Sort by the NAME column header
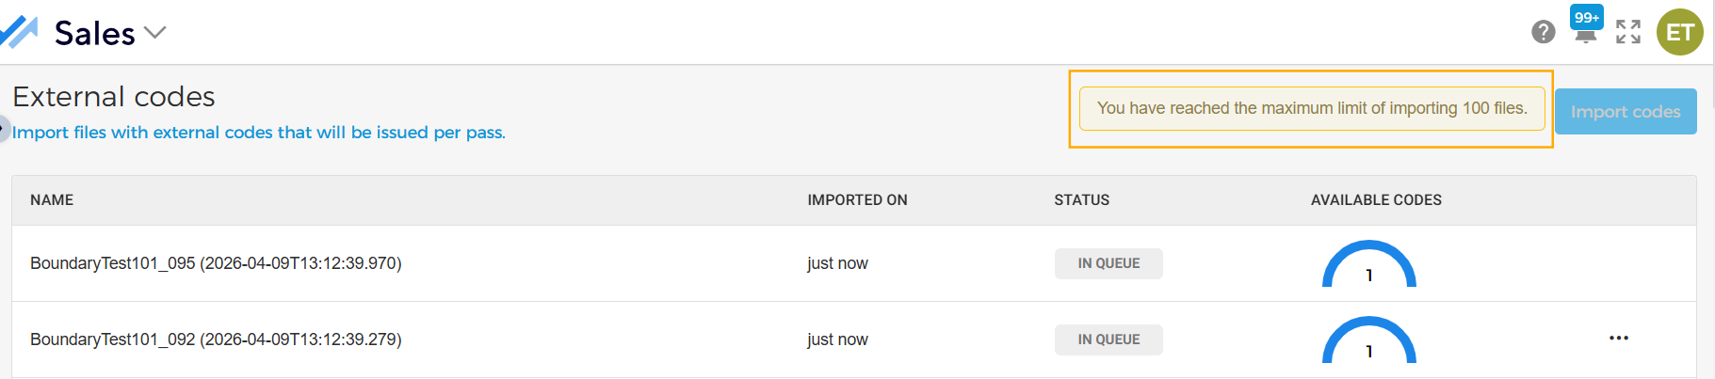1715x379 pixels. 52,200
